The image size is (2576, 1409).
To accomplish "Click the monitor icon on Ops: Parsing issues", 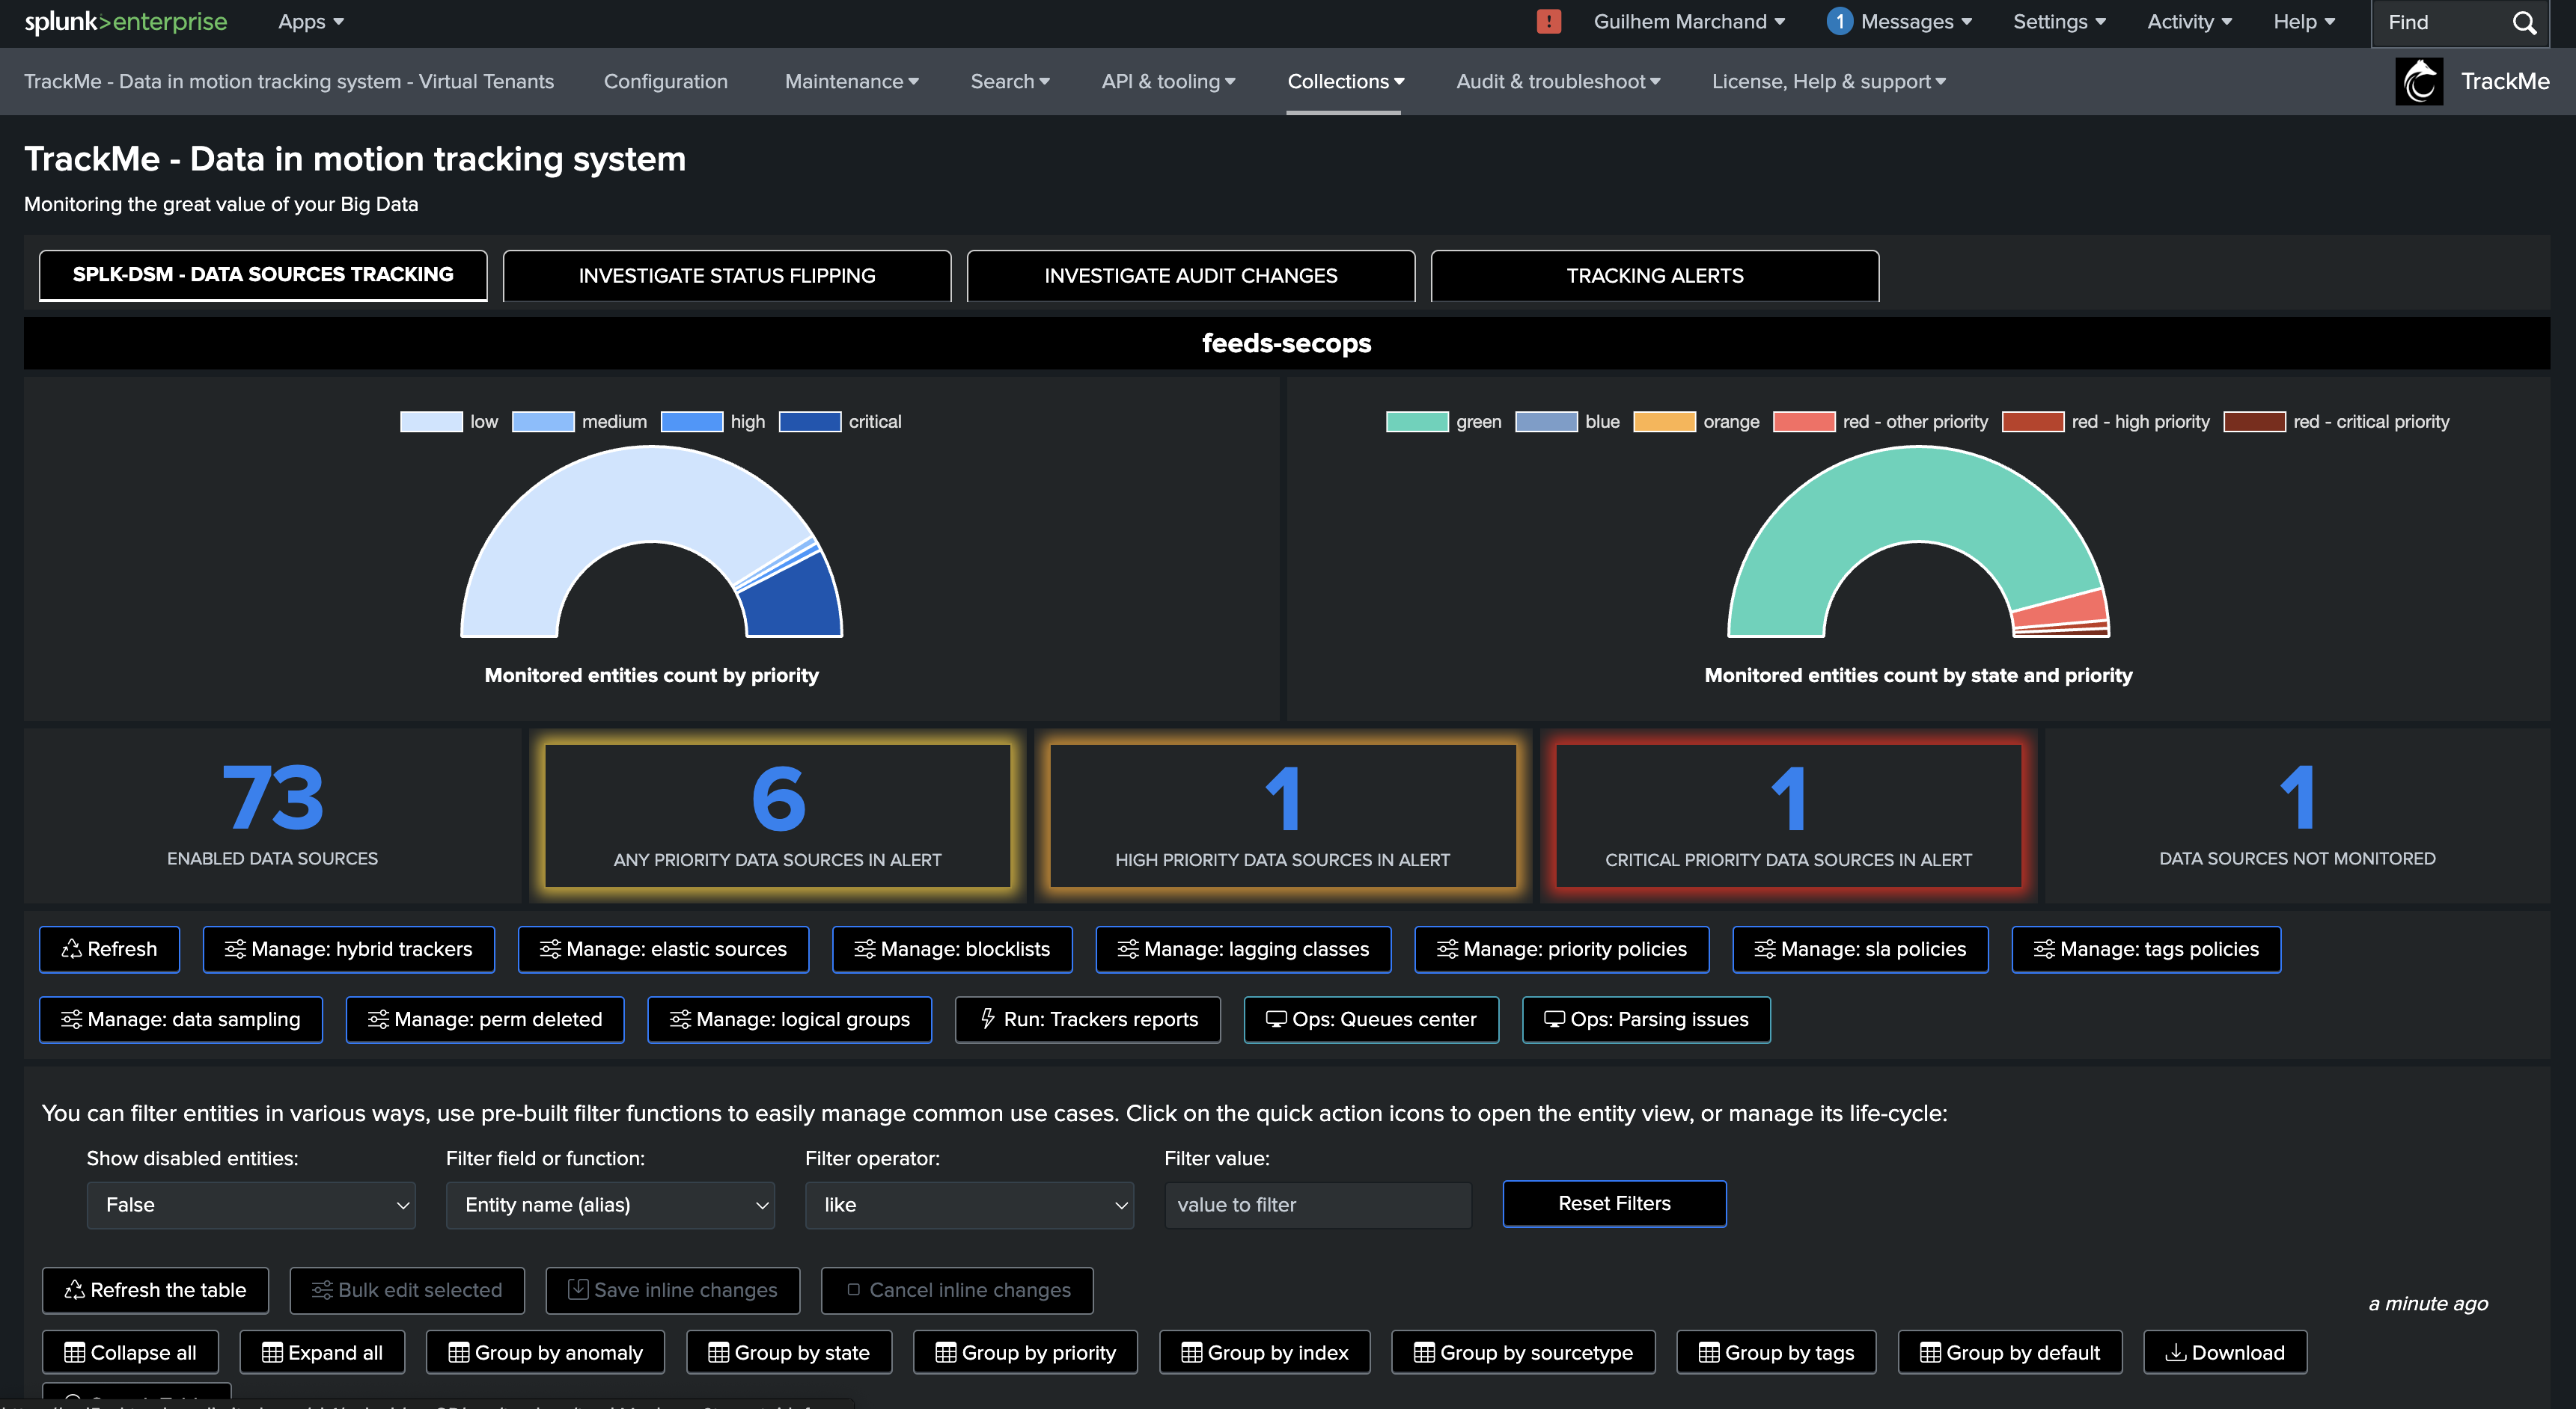I will tap(1554, 1019).
